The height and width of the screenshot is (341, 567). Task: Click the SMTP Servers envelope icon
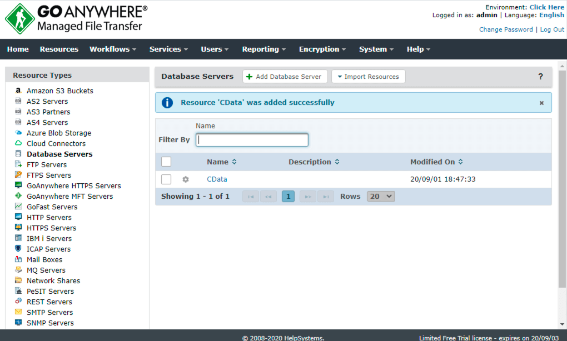[x=18, y=312]
